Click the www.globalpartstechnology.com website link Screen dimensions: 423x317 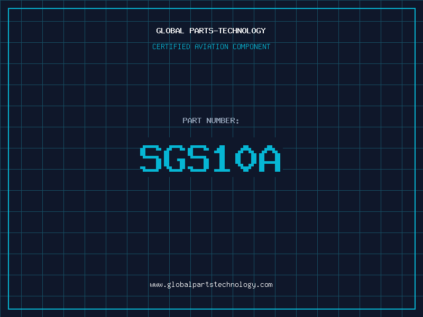coord(211,285)
